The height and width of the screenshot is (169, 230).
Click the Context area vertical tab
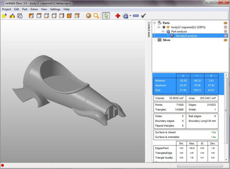(x=149, y=30)
